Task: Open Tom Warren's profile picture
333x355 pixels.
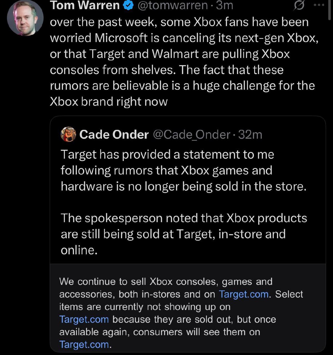Action: point(25,18)
